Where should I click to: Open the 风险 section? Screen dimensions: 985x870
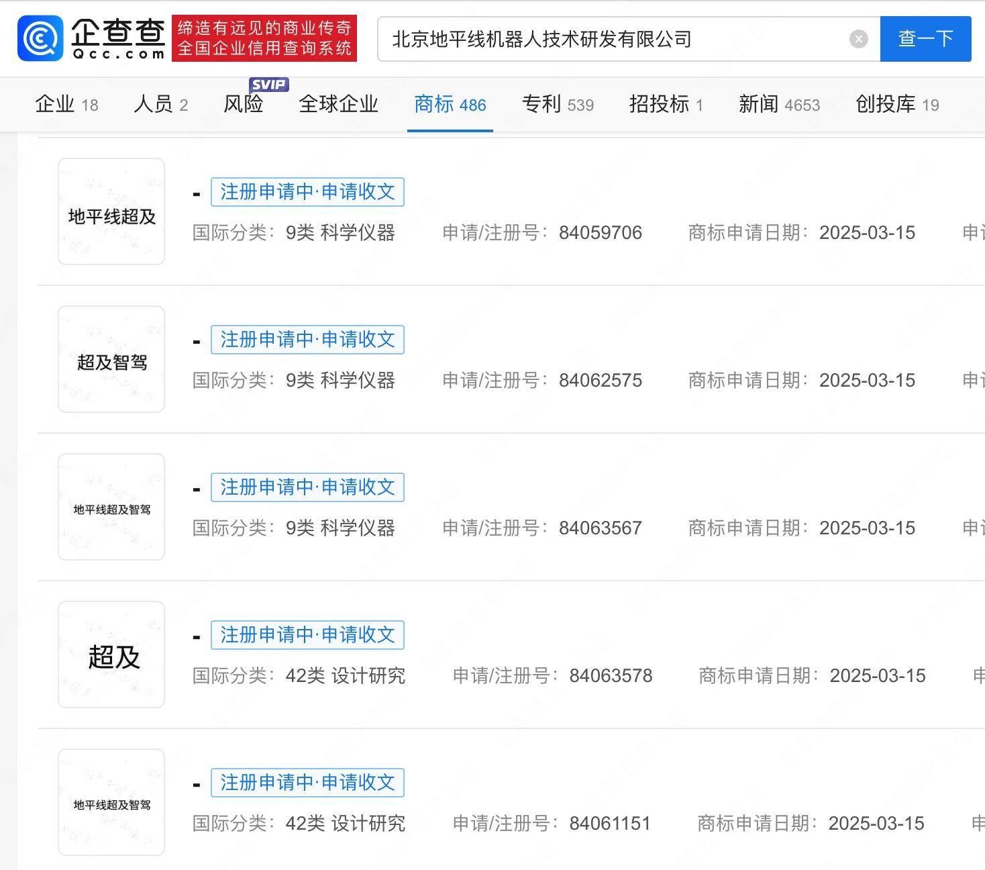(x=243, y=105)
